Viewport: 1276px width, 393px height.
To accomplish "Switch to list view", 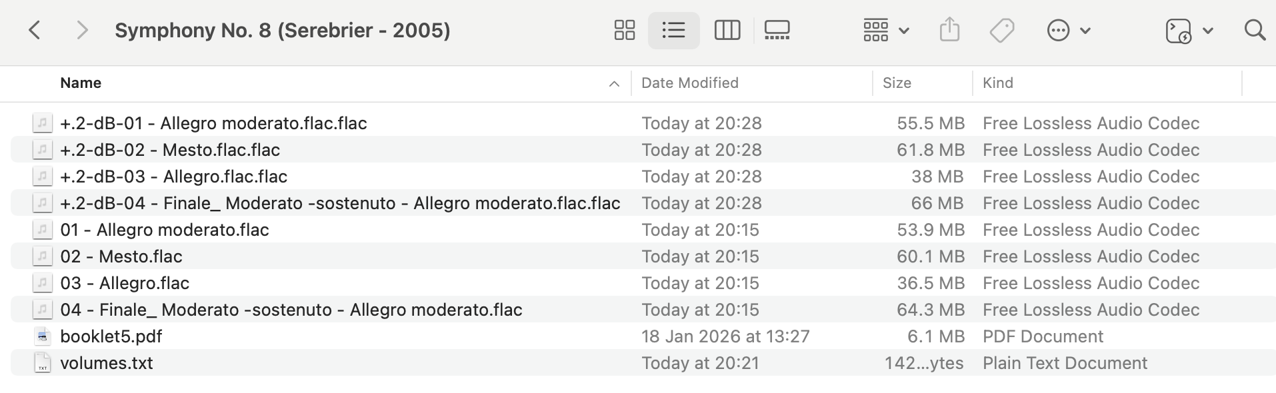I will (x=673, y=30).
